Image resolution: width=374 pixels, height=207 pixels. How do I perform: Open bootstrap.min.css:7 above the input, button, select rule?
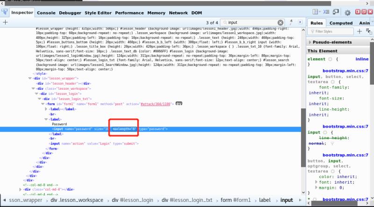tap(345, 71)
